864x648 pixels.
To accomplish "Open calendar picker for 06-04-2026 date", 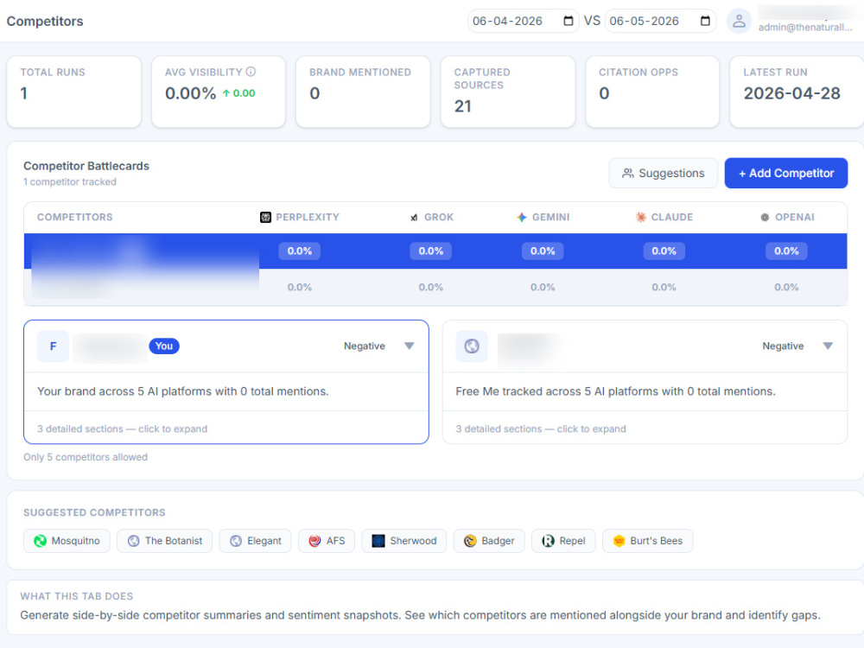I will [569, 21].
